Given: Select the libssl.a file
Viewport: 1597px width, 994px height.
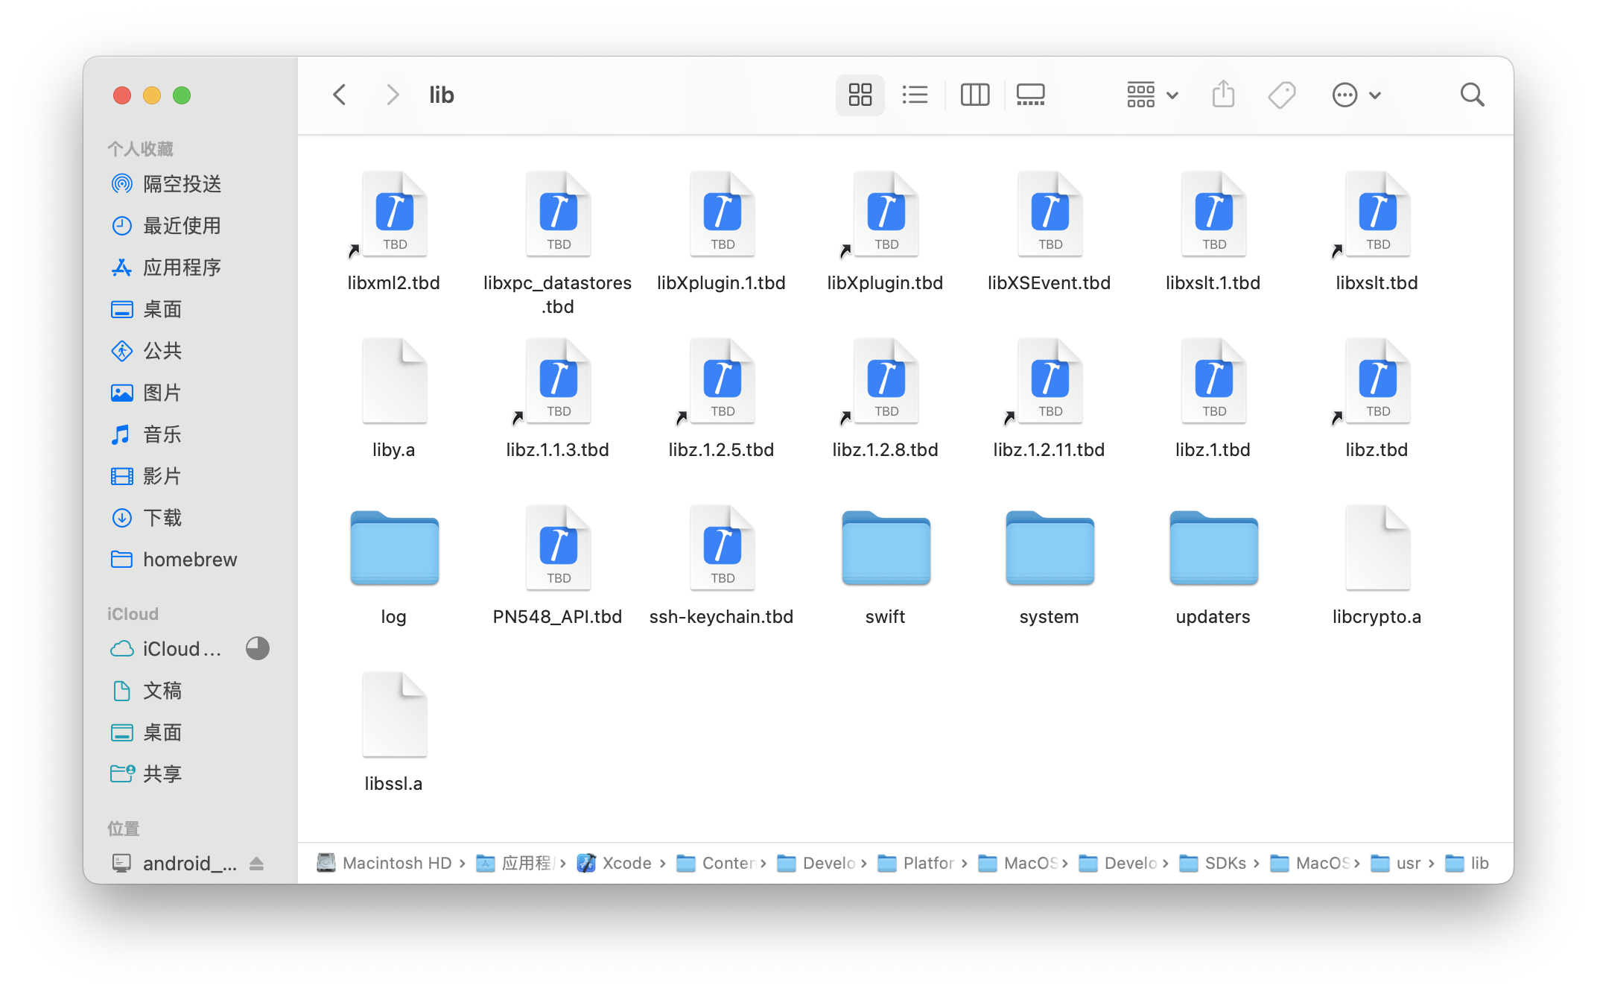Looking at the screenshot, I should pos(394,715).
